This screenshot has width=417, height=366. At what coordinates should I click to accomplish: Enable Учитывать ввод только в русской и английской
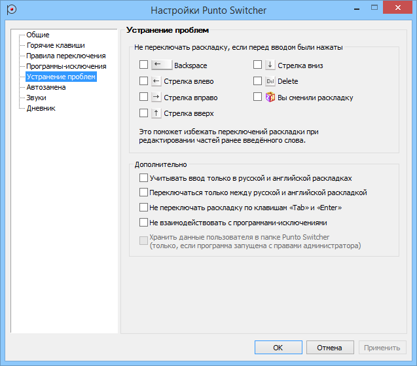[143, 178]
